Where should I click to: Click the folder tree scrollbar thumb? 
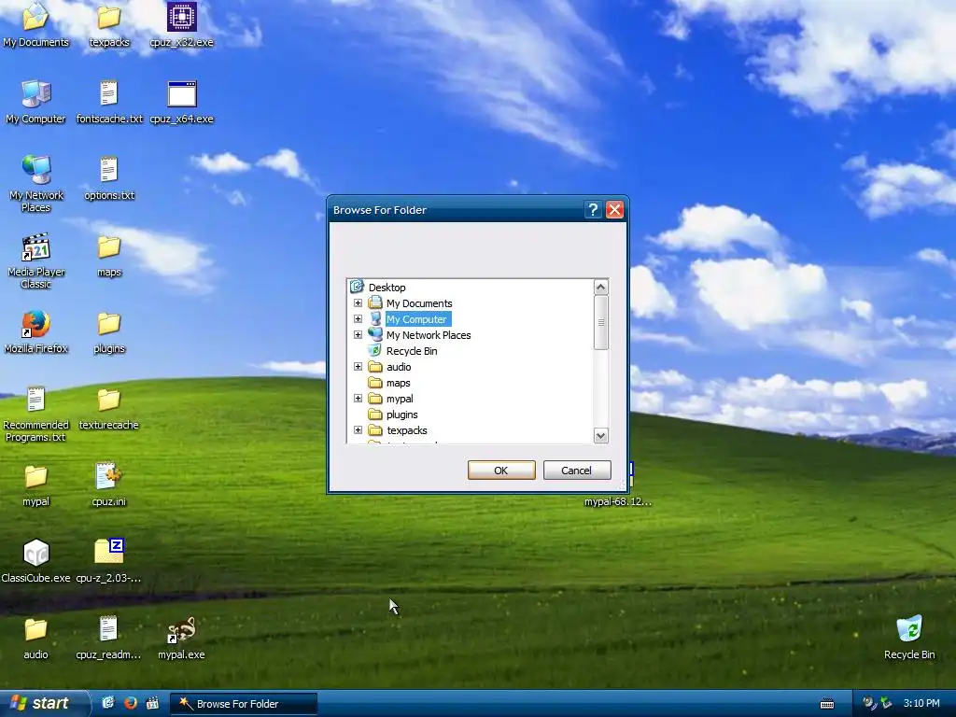(x=600, y=322)
